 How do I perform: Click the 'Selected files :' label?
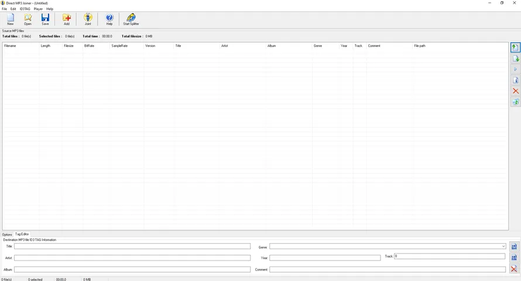point(50,36)
